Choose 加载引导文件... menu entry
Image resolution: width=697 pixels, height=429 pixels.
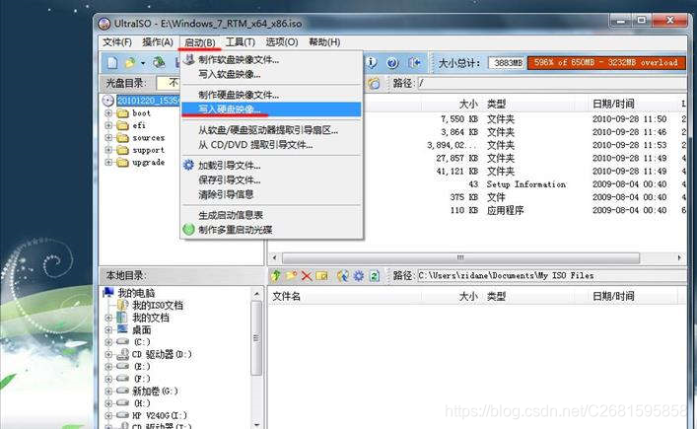click(x=271, y=166)
